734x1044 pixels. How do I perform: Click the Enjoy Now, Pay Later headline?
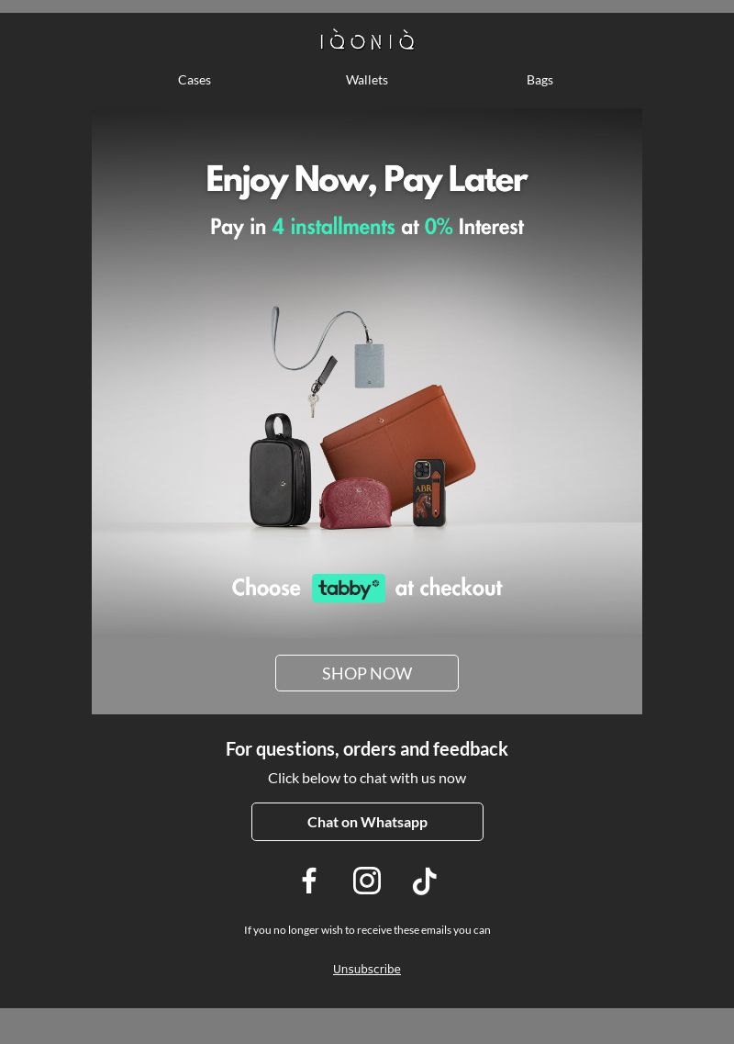point(367,180)
